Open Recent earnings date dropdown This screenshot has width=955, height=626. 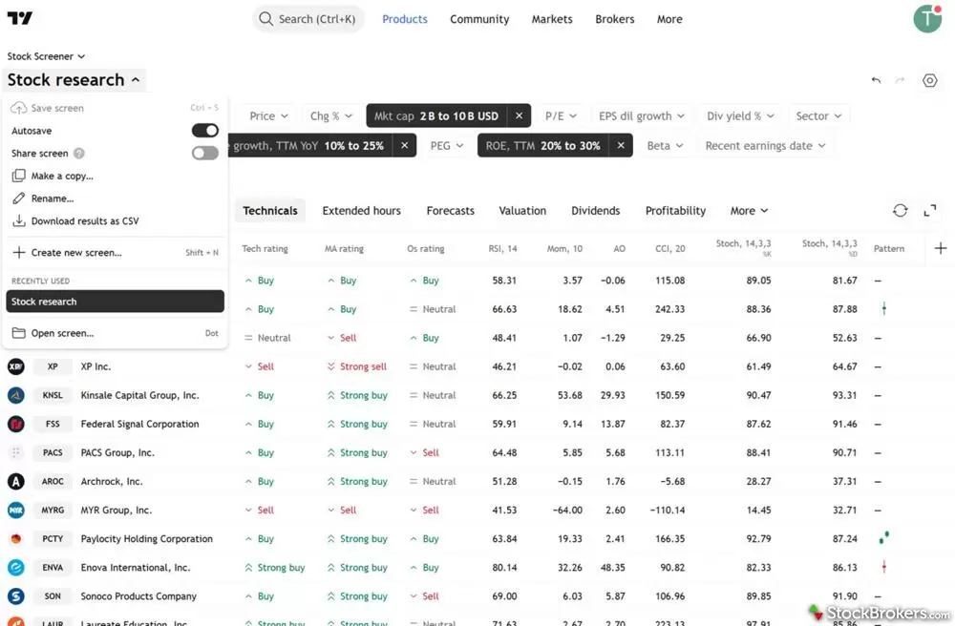click(x=765, y=145)
